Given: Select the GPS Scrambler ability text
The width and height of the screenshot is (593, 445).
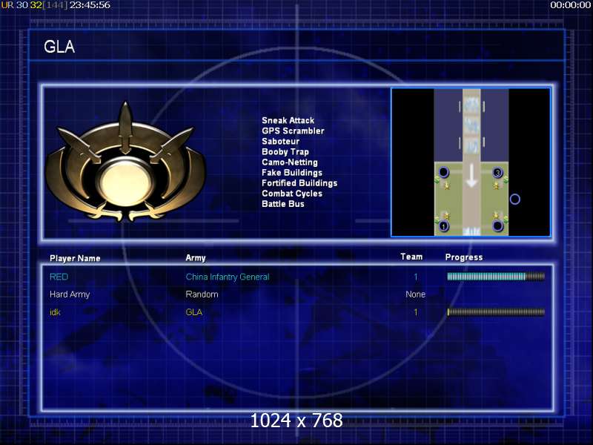Looking at the screenshot, I should [x=293, y=131].
